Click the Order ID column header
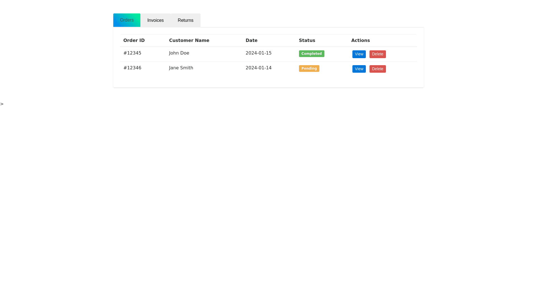The height and width of the screenshot is (302, 537). tap(134, 41)
